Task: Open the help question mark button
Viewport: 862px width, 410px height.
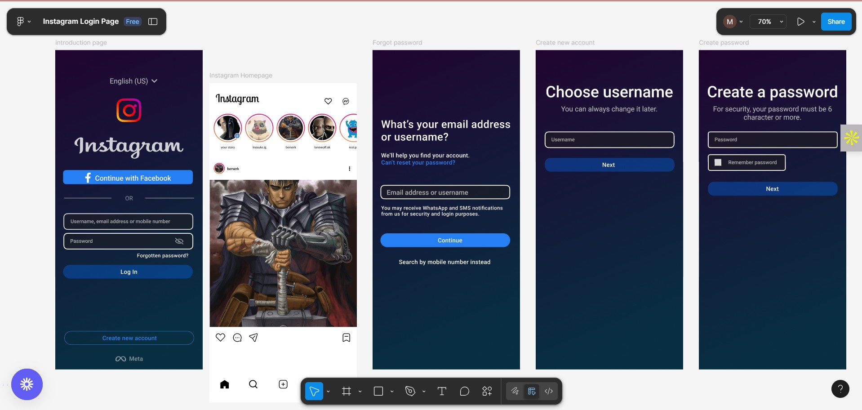Action: pos(840,389)
